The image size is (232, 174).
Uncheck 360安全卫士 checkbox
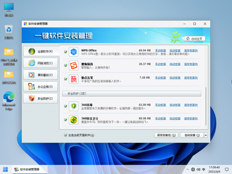click(66, 120)
